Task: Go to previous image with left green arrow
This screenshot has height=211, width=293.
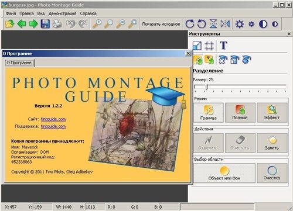Action: (x=22, y=24)
